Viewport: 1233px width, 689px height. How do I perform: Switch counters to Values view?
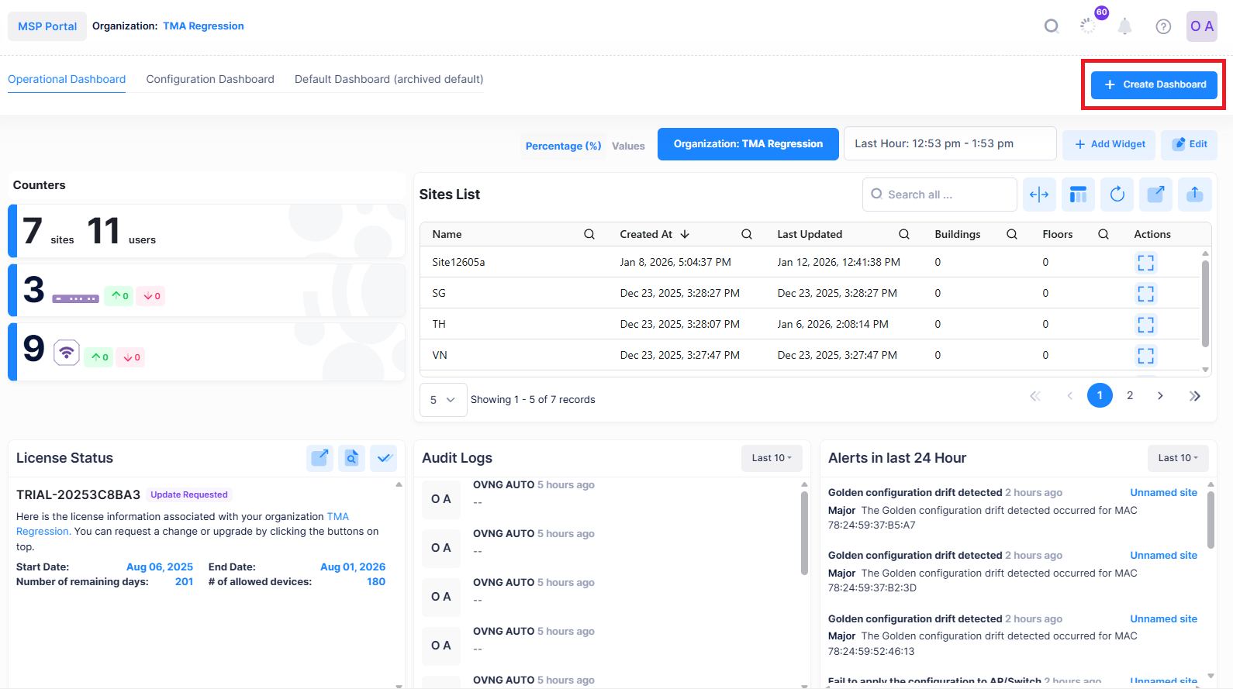pos(628,146)
